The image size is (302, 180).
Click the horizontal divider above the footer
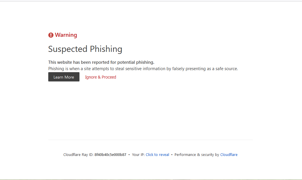click(150, 140)
